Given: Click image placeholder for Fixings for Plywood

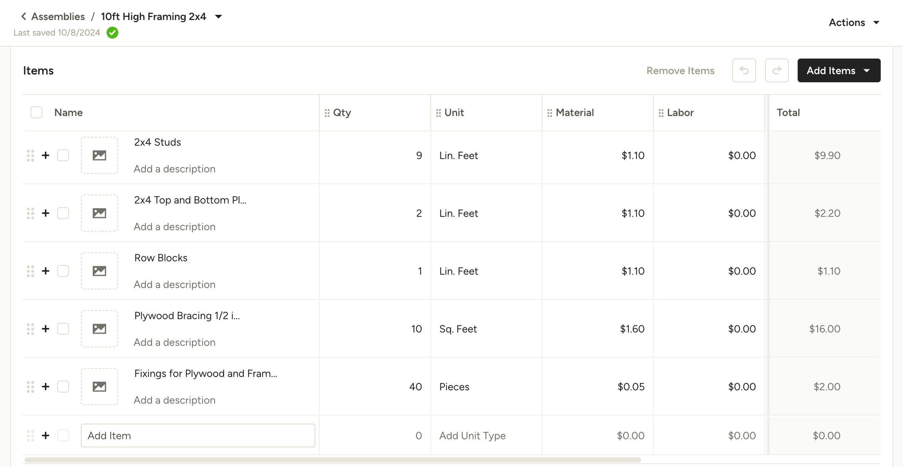Looking at the screenshot, I should (x=99, y=387).
